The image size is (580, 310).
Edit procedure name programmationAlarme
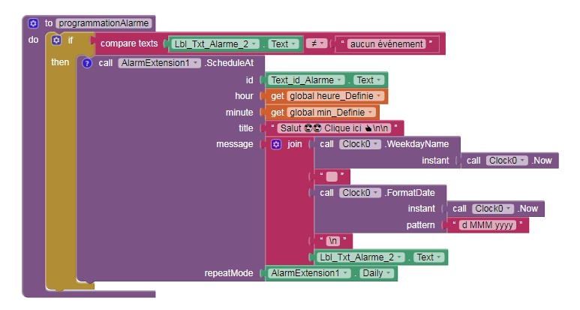tap(104, 23)
